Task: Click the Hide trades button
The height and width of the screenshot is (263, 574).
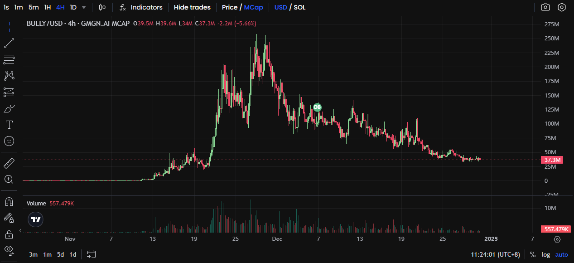Action: click(x=192, y=7)
